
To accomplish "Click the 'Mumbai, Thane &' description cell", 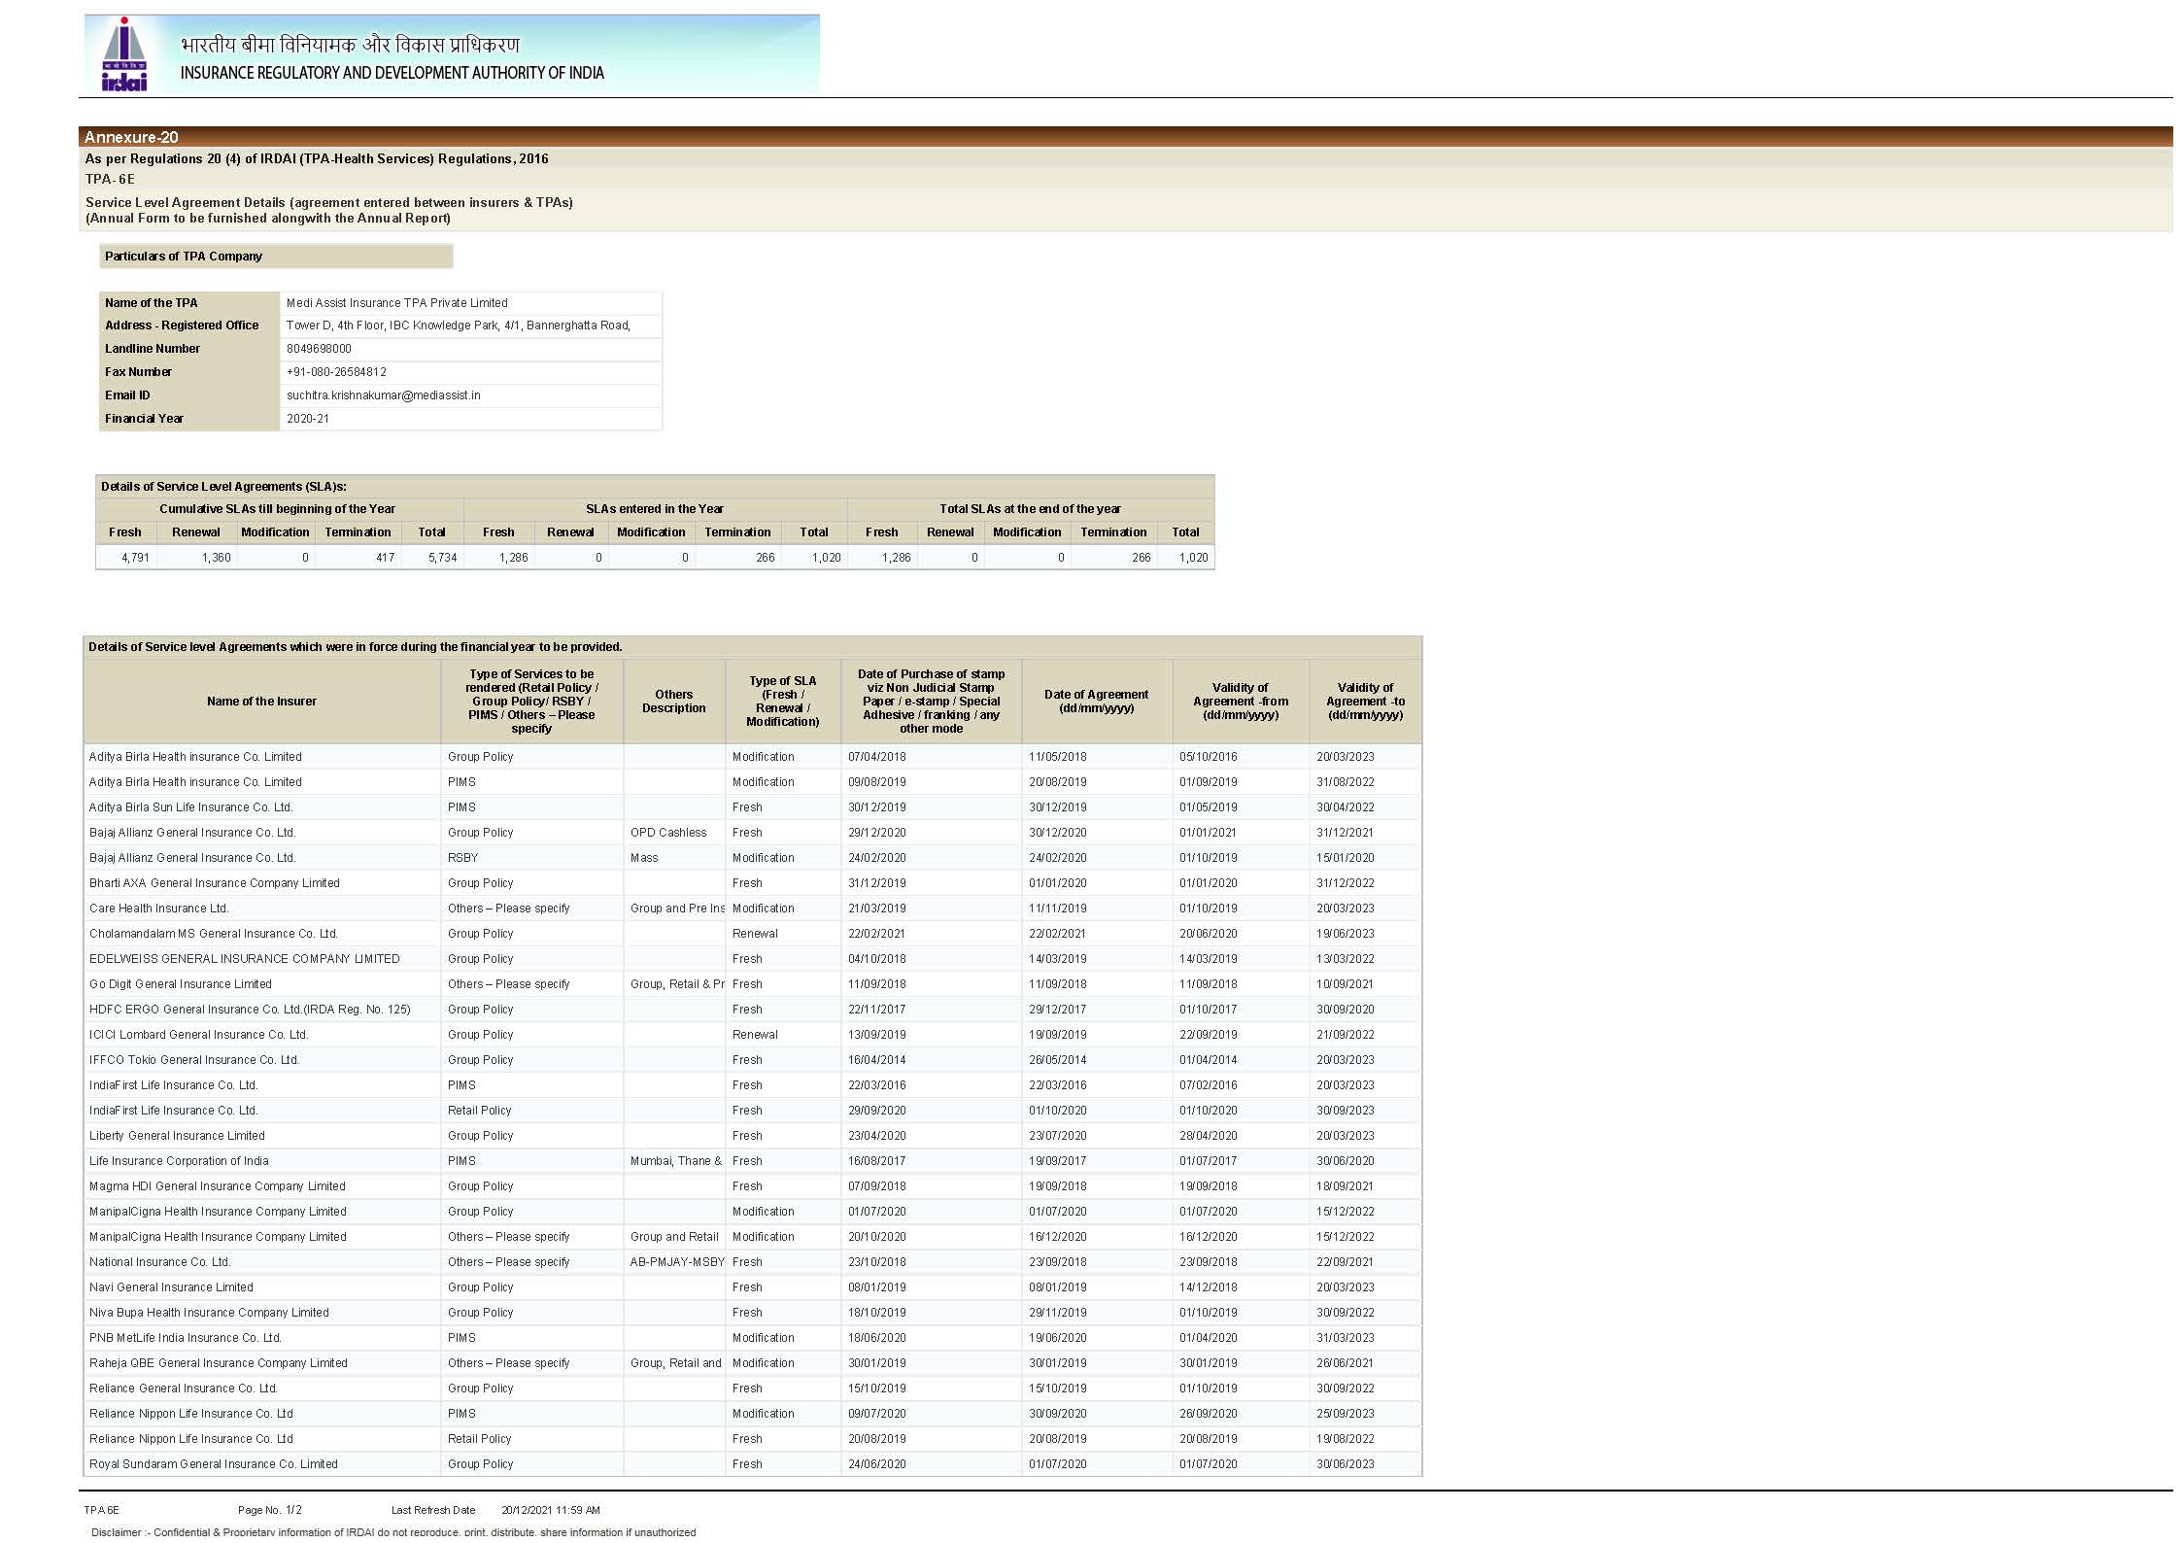I will pos(675,1161).
